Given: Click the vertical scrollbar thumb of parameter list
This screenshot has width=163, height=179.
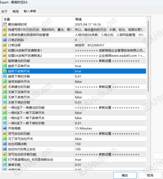Looking at the screenshot, I should click(x=148, y=56).
